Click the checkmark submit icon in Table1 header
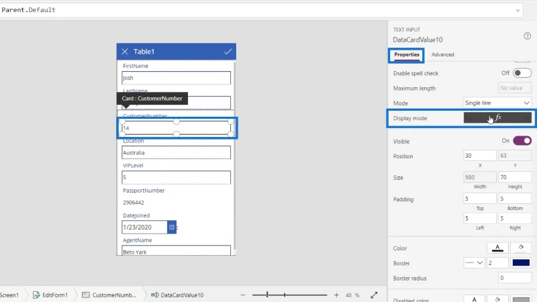 pyautogui.click(x=228, y=52)
